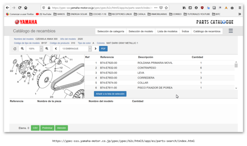Viewport: 247px width, 146px height.
Task: Open the hamburger menu in catalogue header
Action: (x=231, y=31)
